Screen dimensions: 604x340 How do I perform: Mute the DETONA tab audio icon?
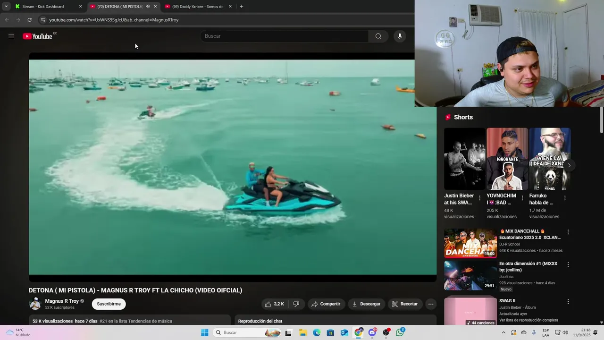[x=148, y=7]
